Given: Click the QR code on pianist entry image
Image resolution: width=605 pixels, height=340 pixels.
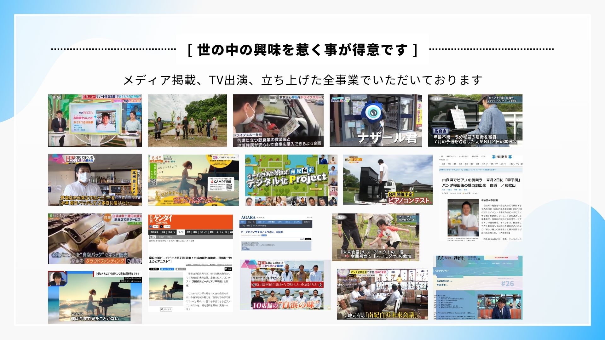Looking at the screenshot, I should tap(153, 182).
